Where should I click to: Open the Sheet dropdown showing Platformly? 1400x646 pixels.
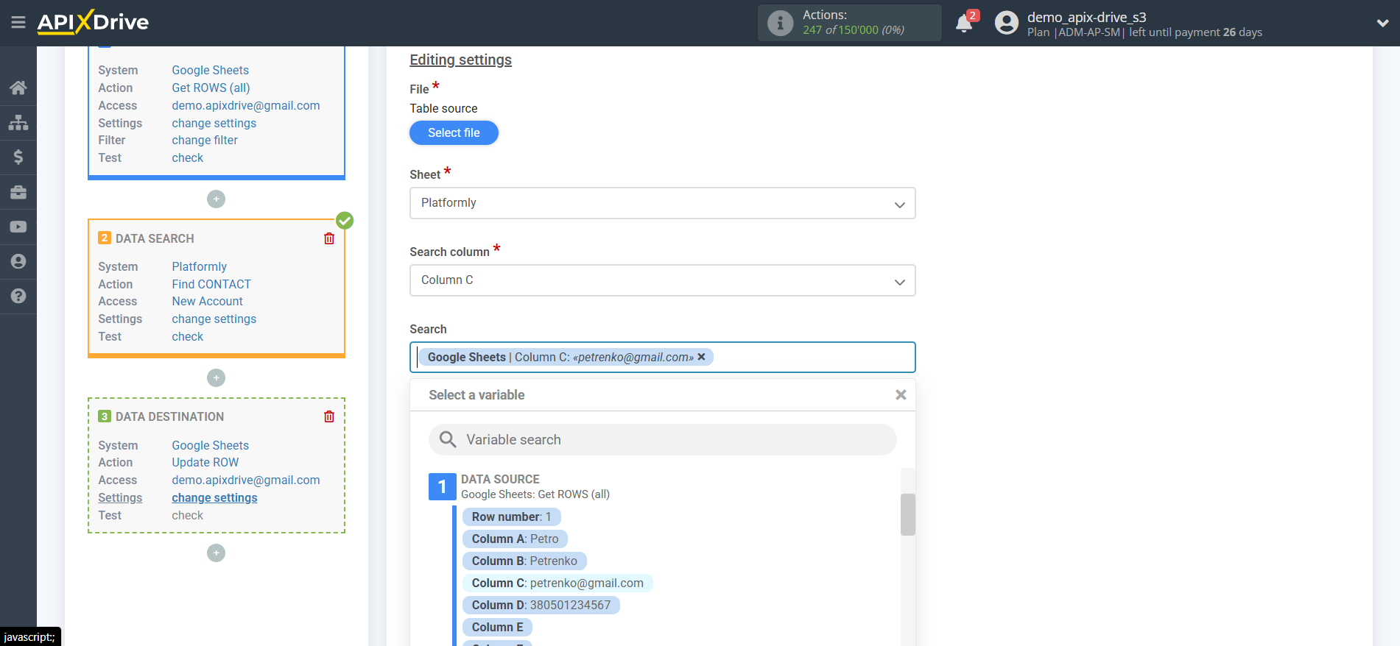662,203
